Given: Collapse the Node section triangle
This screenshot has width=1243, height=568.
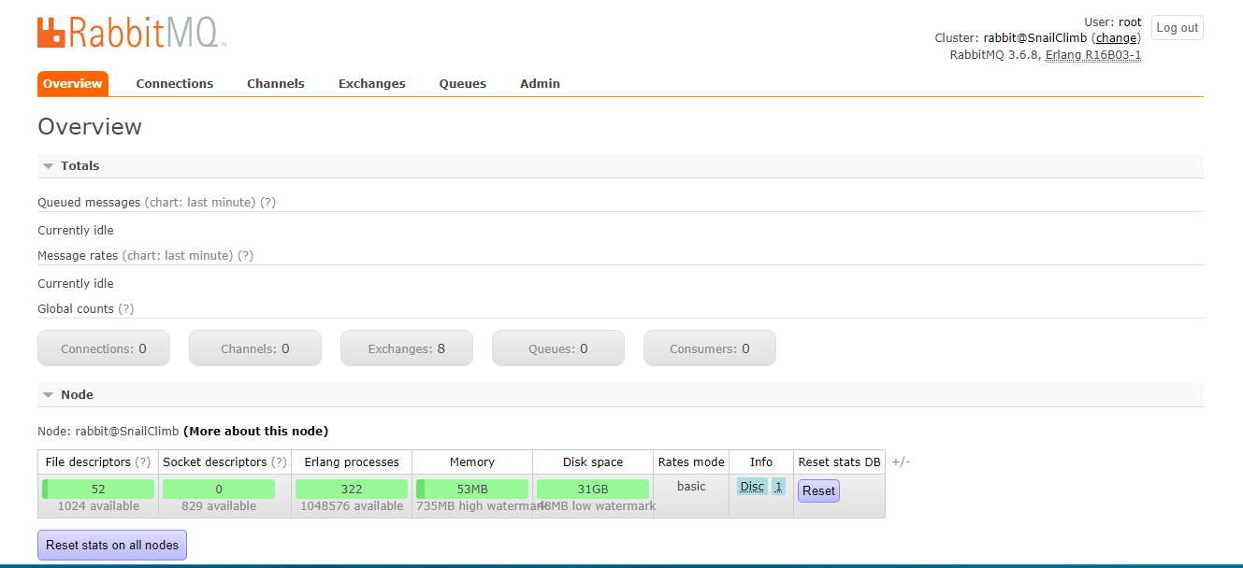Looking at the screenshot, I should pyautogui.click(x=48, y=395).
